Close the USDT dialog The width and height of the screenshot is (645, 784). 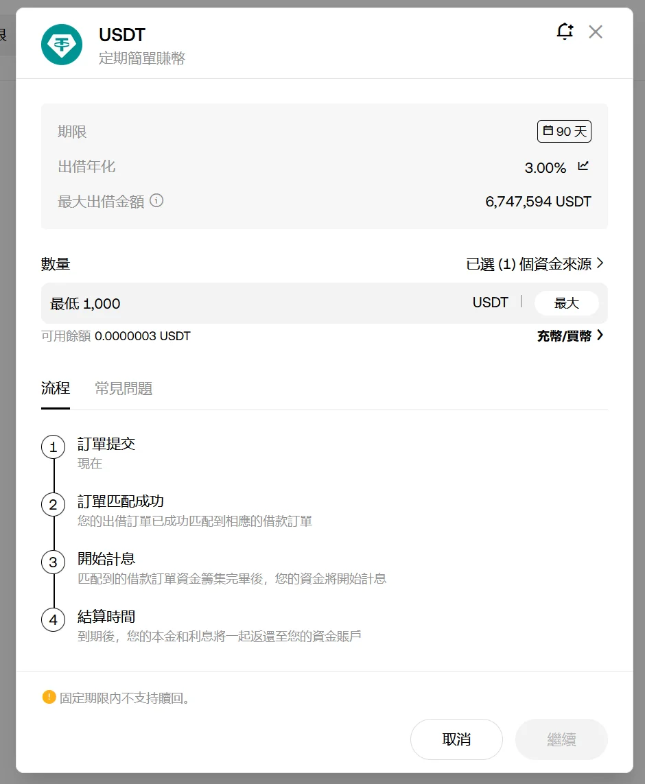click(596, 32)
